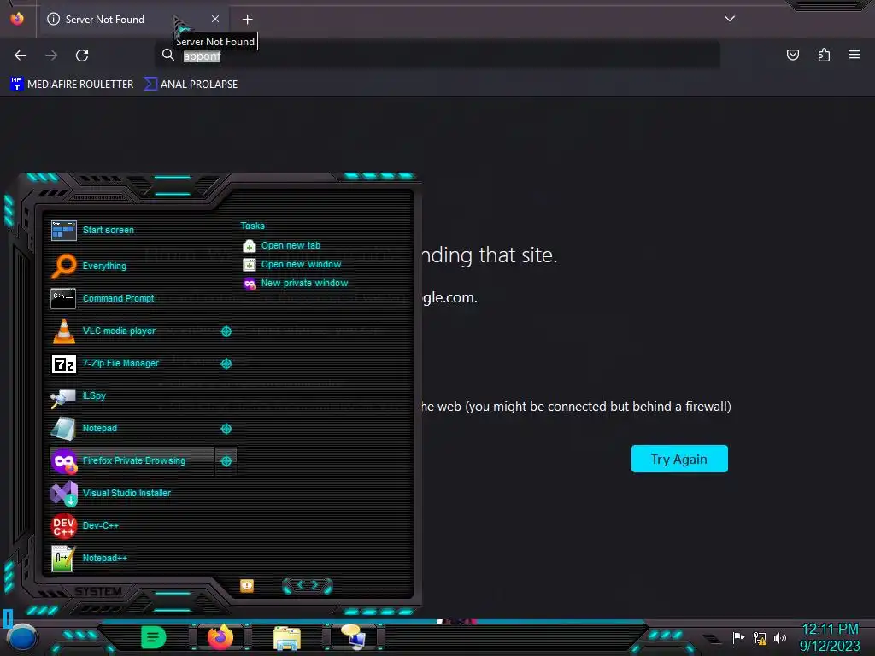Click the Dev-C++ red icon
875x656 pixels.
coord(63,525)
